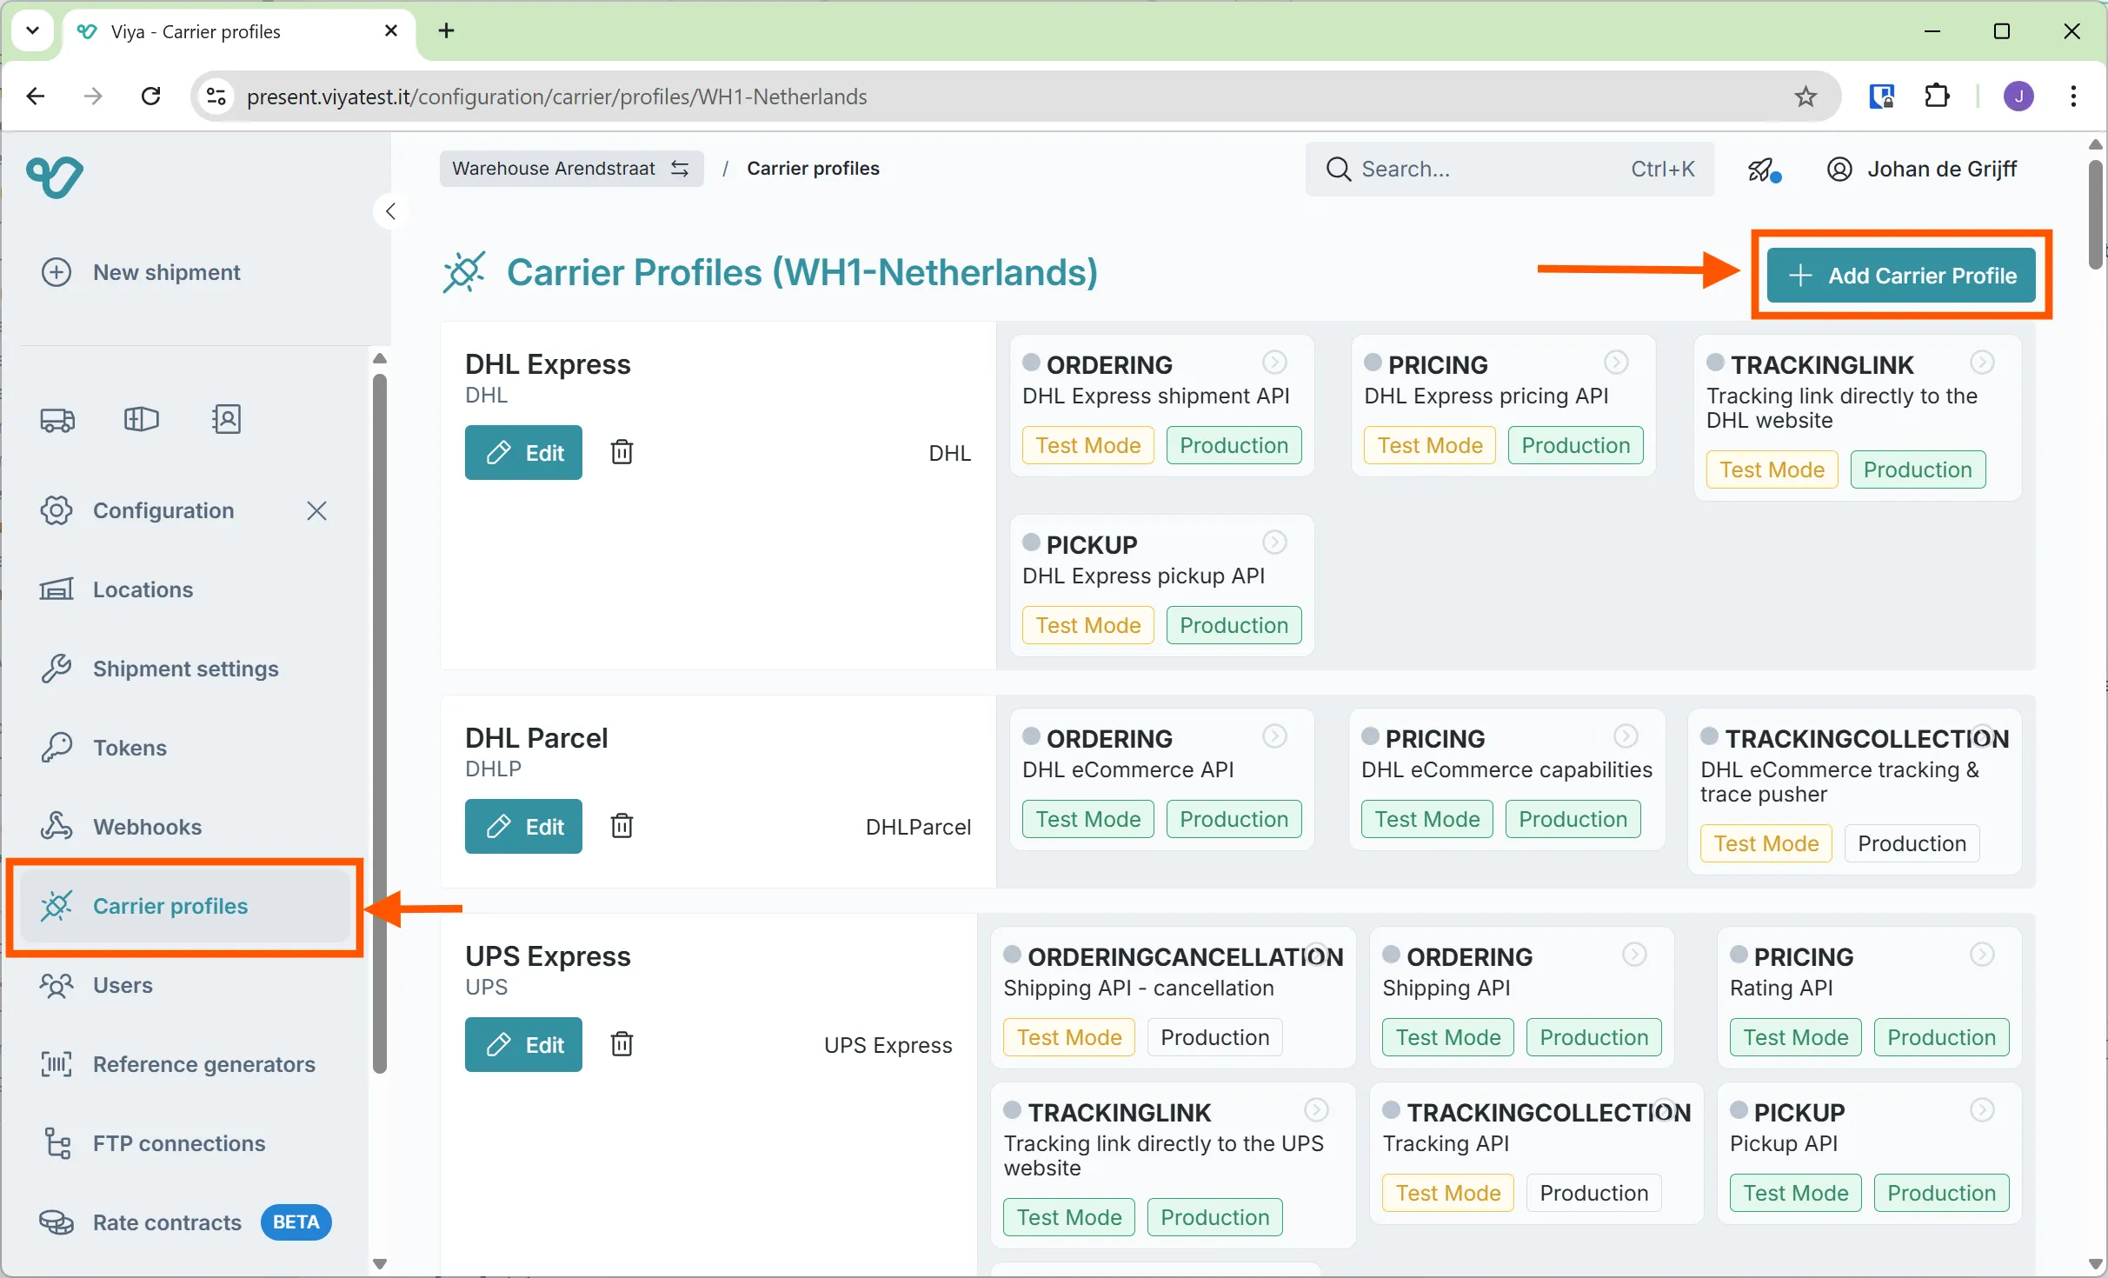The image size is (2108, 1278).
Task: Click the Add Carrier Profile button
Action: click(x=1901, y=276)
